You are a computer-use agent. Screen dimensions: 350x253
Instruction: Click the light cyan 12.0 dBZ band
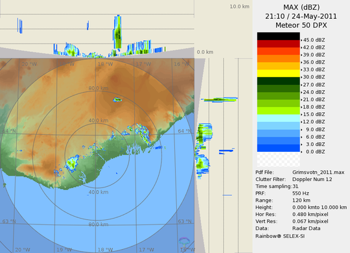click(x=278, y=118)
